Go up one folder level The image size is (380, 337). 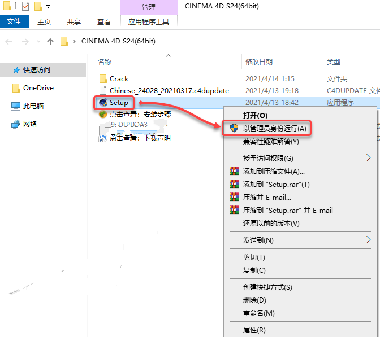[x=50, y=42]
